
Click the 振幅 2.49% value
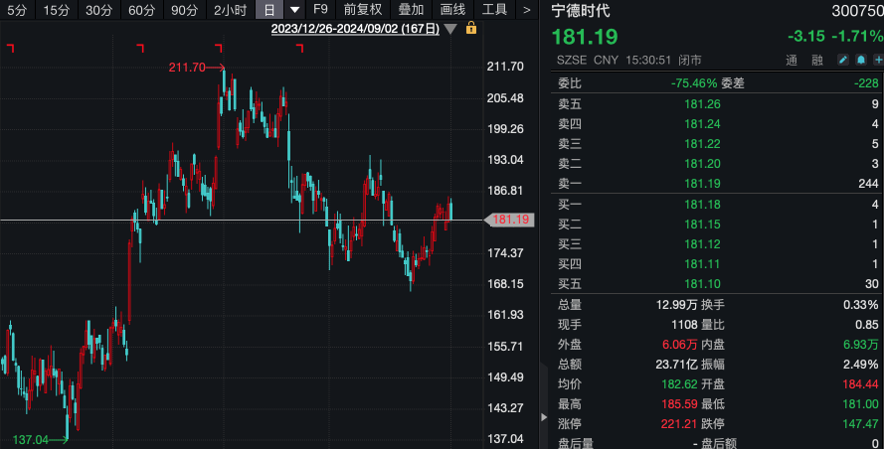click(x=861, y=364)
